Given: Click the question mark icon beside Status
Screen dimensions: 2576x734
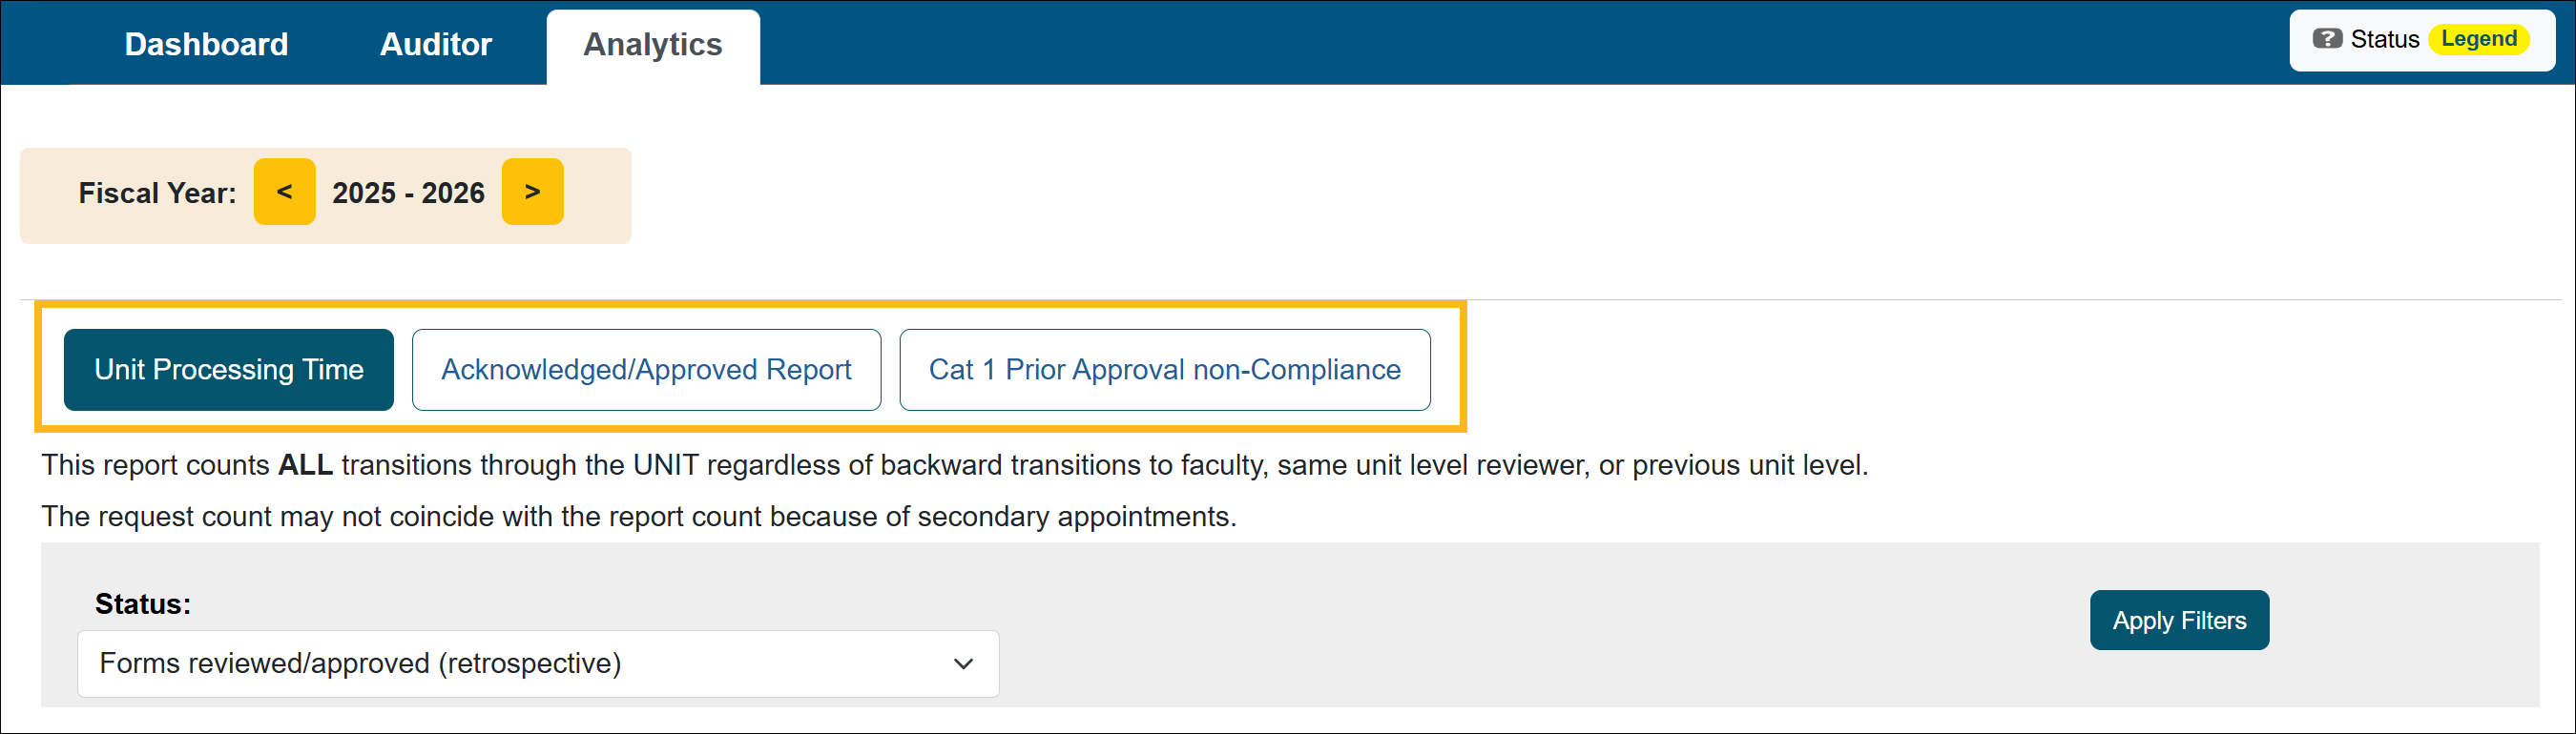Looking at the screenshot, I should (x=2327, y=39).
